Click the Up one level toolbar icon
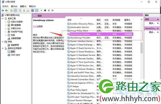 [11, 10]
